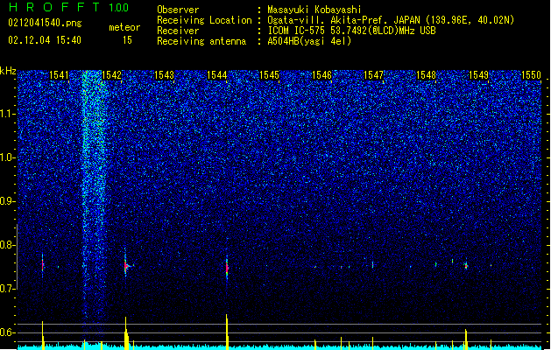The width and height of the screenshot is (551, 350).
Task: Select the filename 0212041540.png
Action: [x=45, y=23]
